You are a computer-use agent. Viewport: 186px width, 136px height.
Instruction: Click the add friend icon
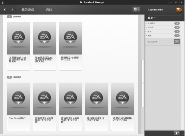pyautogui.click(x=177, y=133)
